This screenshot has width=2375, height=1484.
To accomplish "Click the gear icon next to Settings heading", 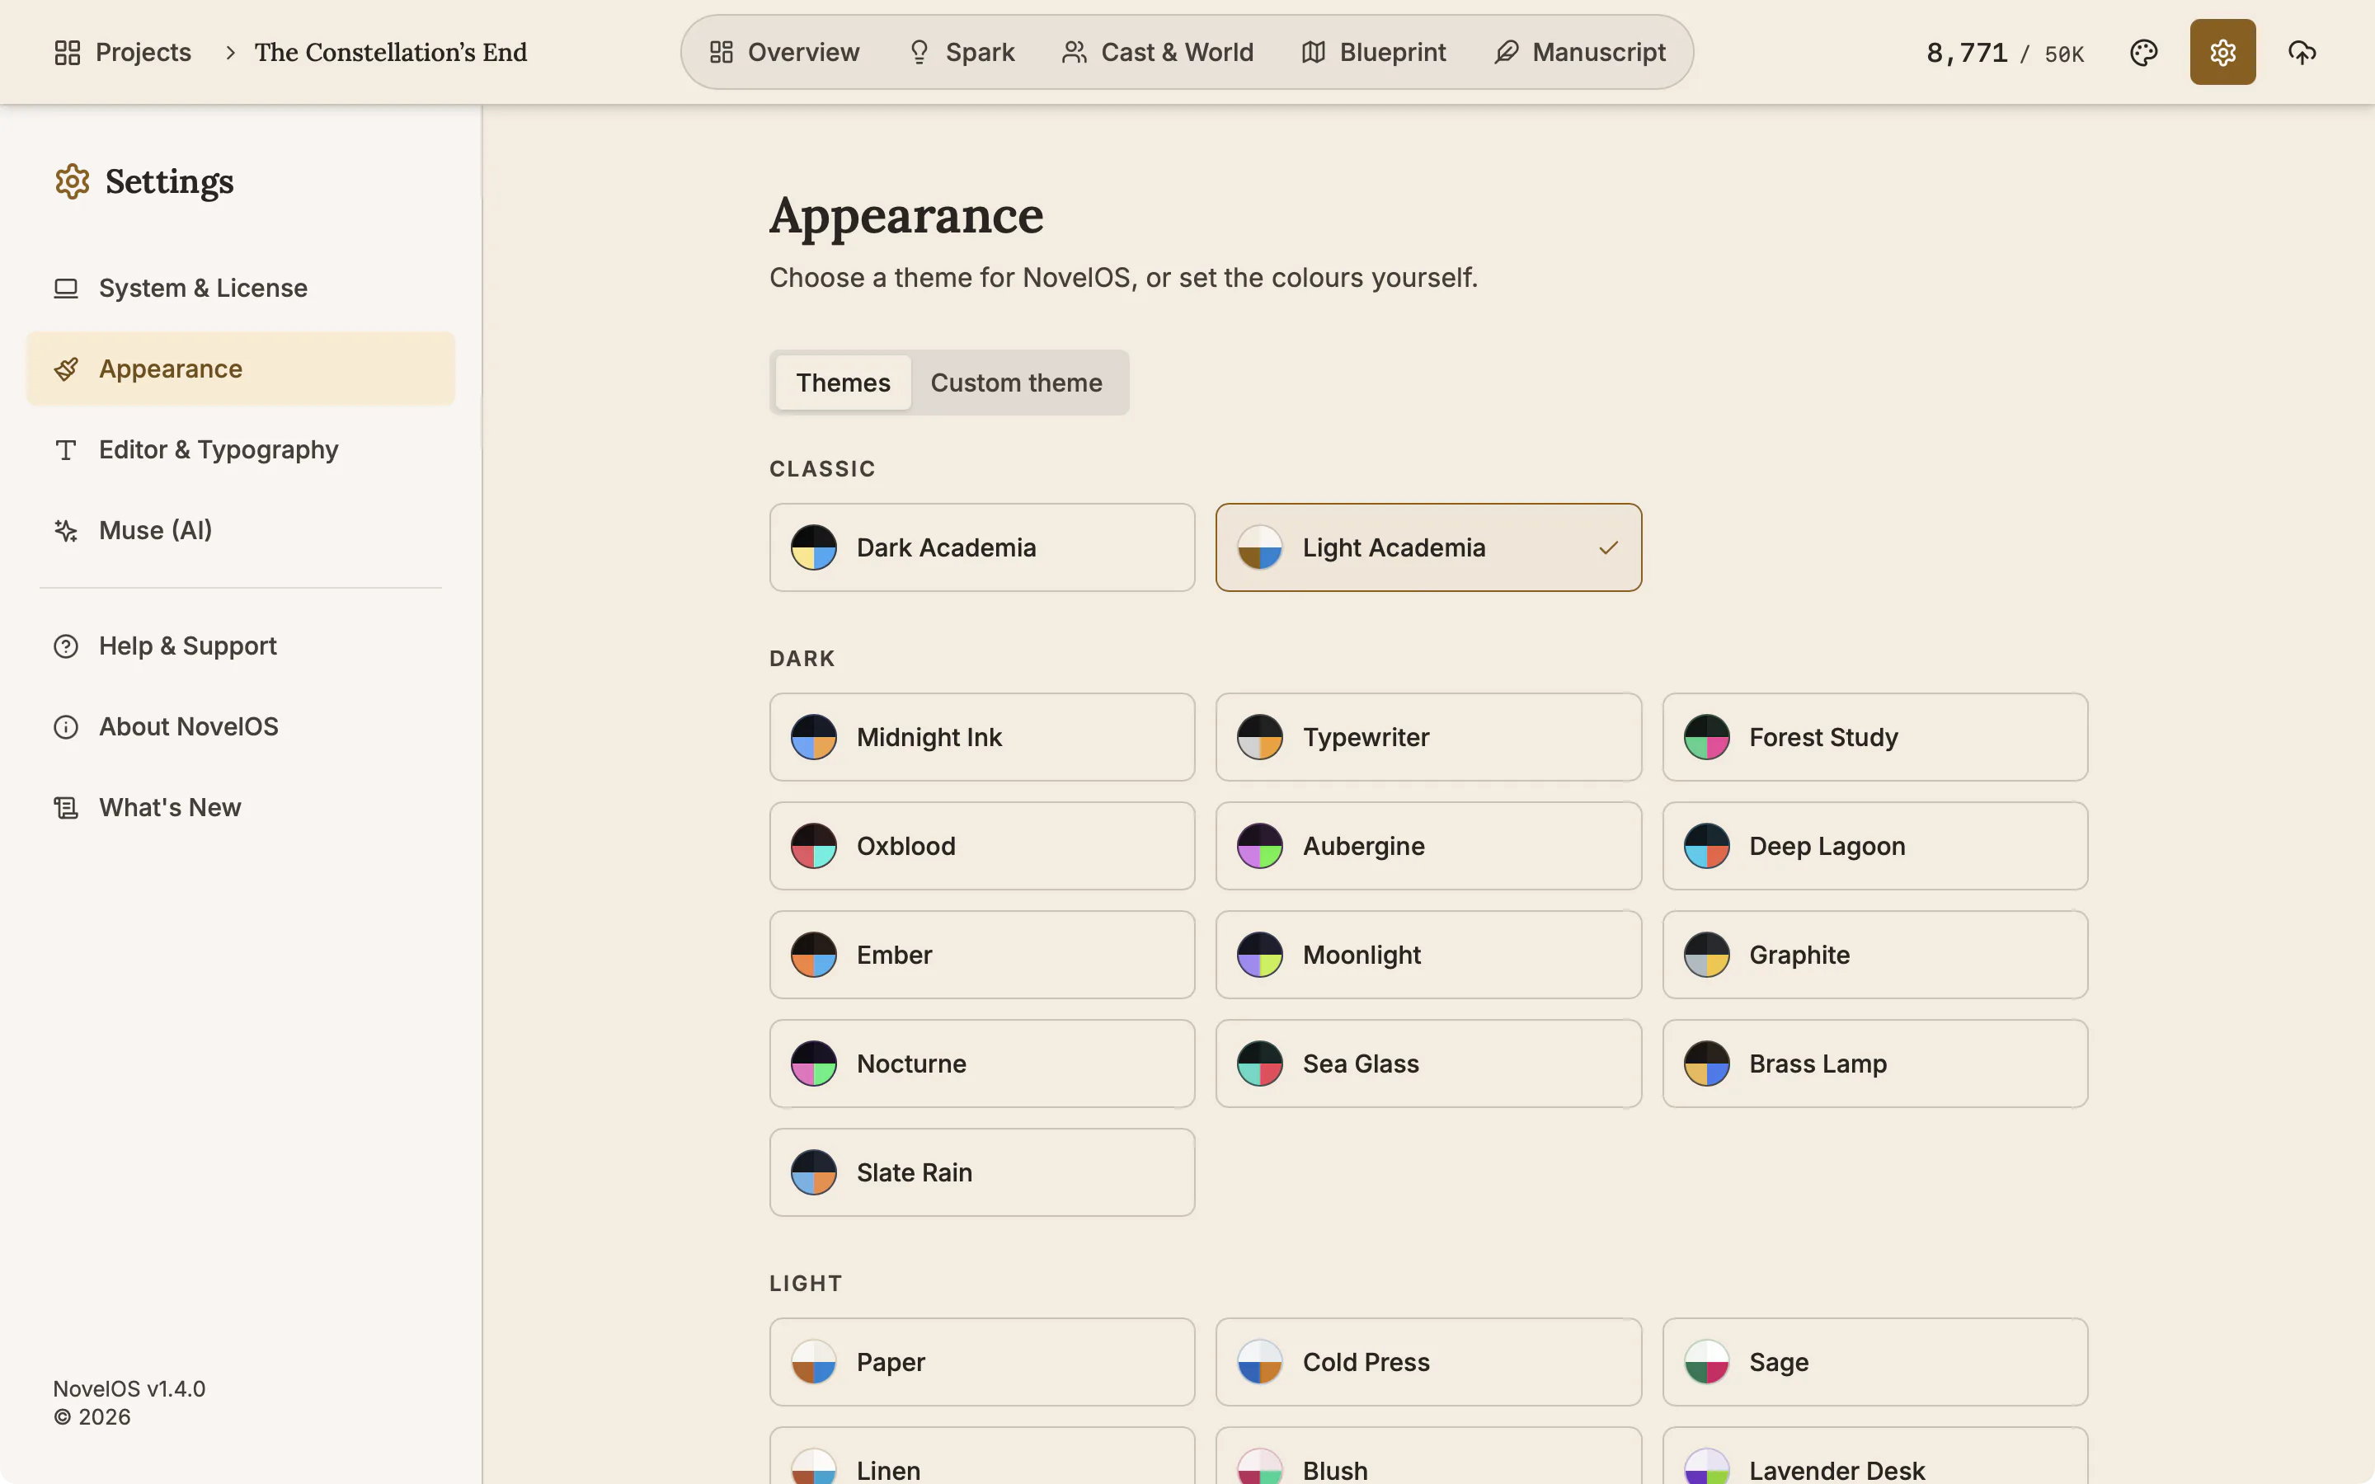I will [72, 181].
